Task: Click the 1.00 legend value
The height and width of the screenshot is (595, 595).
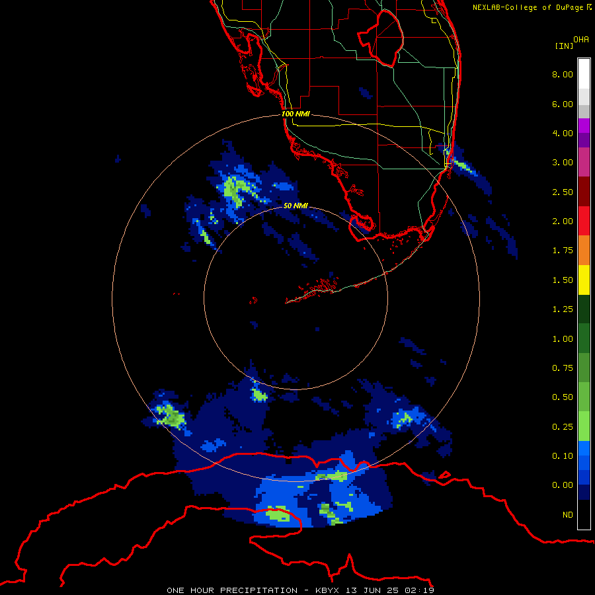Action: (563, 339)
